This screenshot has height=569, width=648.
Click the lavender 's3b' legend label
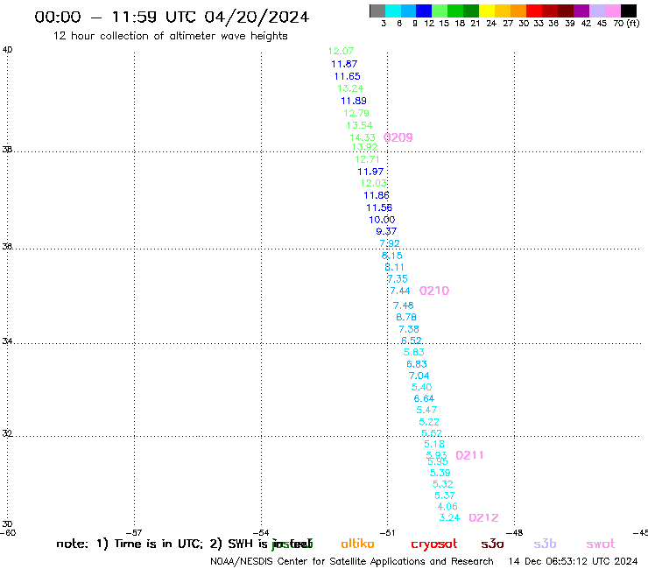[x=545, y=544]
